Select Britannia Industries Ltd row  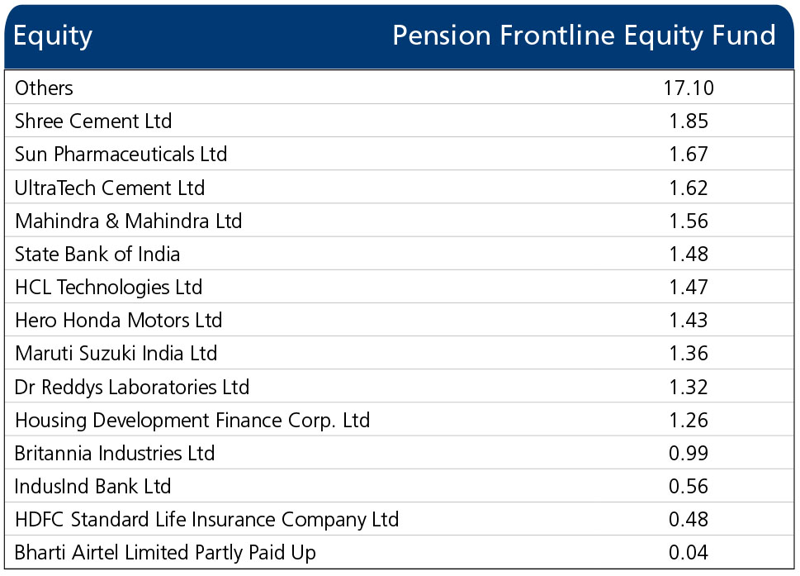point(400,453)
